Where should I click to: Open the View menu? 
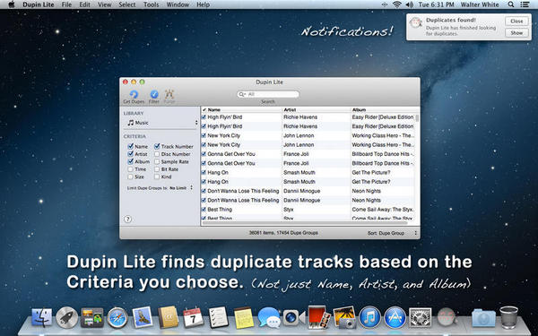click(104, 4)
